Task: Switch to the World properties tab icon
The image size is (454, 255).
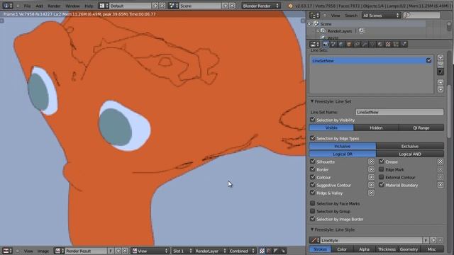Action: [341, 44]
